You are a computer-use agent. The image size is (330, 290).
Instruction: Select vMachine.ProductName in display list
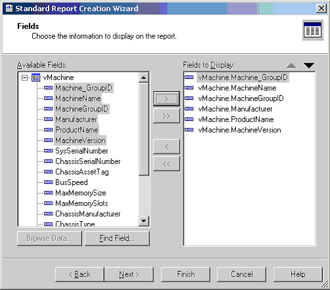[x=236, y=119]
